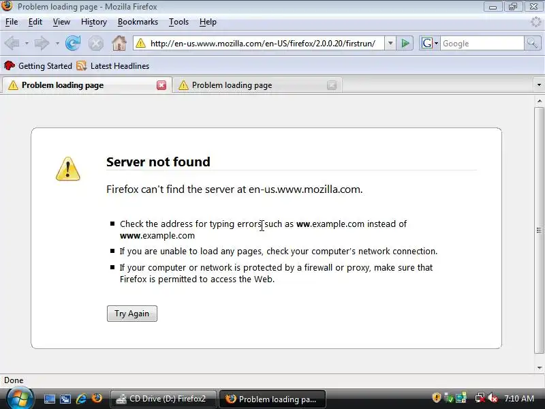This screenshot has width=545, height=409.
Task: Reload the current page
Action: [x=73, y=44]
